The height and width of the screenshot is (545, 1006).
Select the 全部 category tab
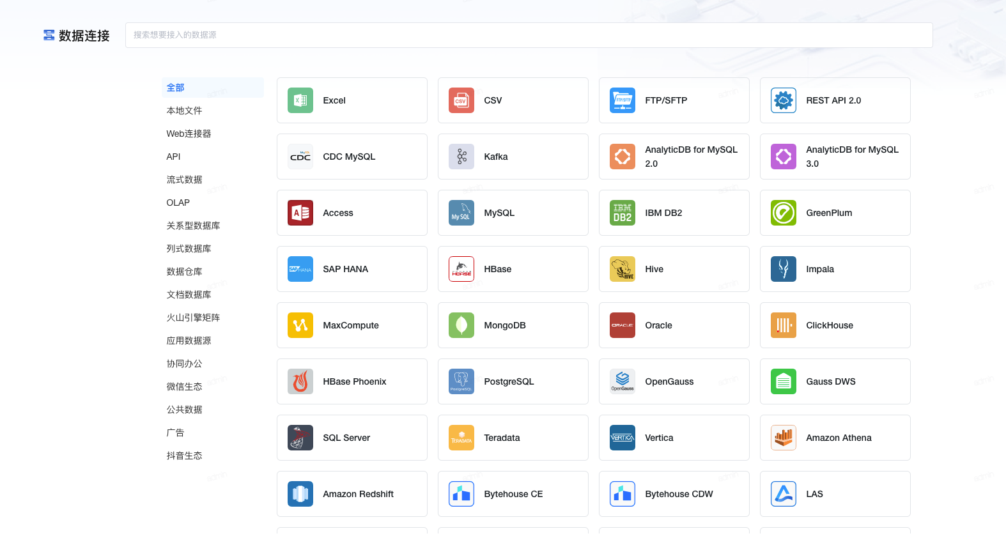[x=213, y=88]
